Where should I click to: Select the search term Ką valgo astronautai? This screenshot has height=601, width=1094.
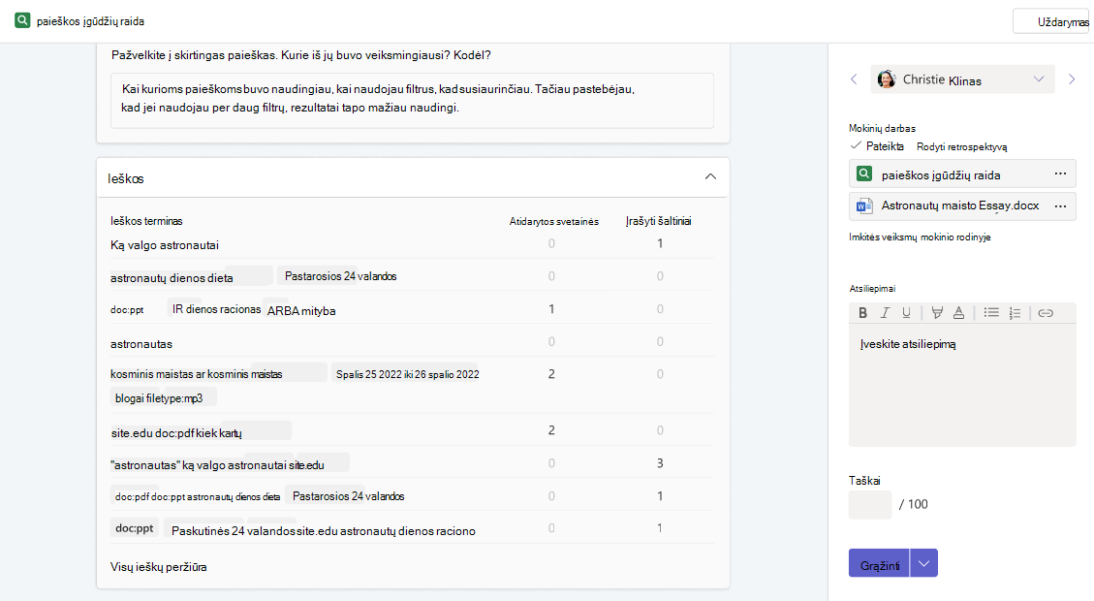point(165,245)
